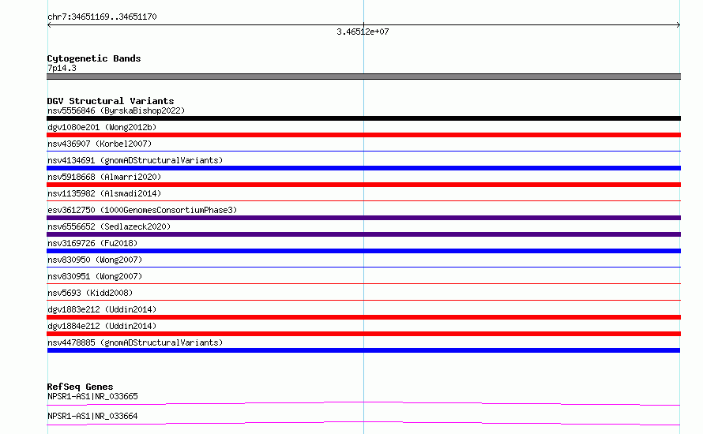Open nsv5918668 (Almarri2020) variant label

pos(104,177)
